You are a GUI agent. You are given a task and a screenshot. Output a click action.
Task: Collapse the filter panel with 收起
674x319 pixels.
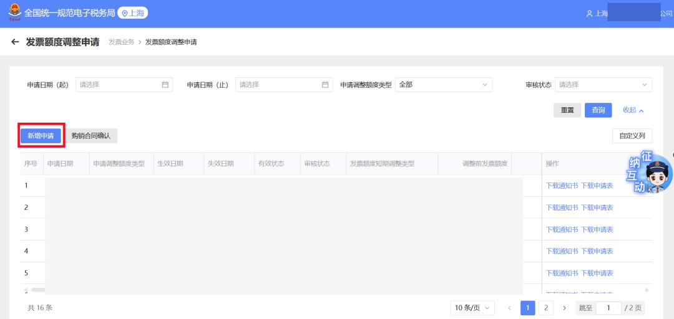(x=633, y=110)
